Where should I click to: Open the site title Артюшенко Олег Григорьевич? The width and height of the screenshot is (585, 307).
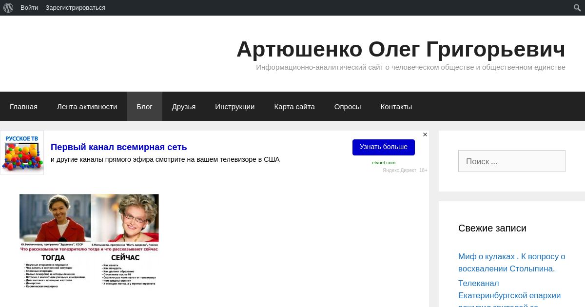[401, 49]
